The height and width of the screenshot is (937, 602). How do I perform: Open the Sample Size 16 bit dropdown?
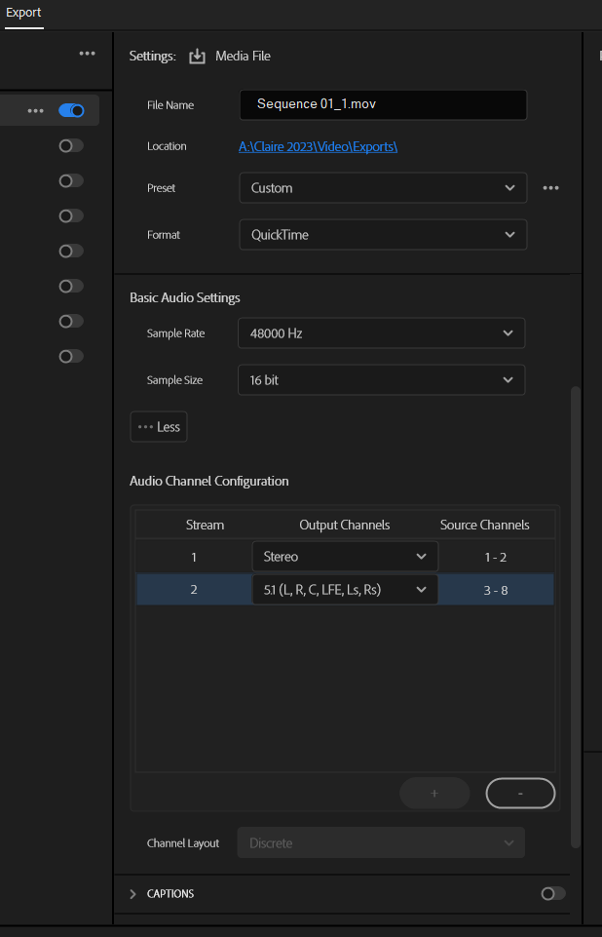point(381,380)
